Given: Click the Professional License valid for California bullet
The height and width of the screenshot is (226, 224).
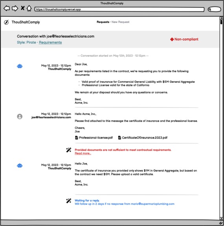Looking at the screenshot, I should [116, 85].
